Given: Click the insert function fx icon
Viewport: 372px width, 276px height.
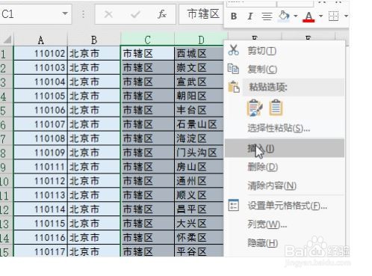Looking at the screenshot, I should (162, 14).
